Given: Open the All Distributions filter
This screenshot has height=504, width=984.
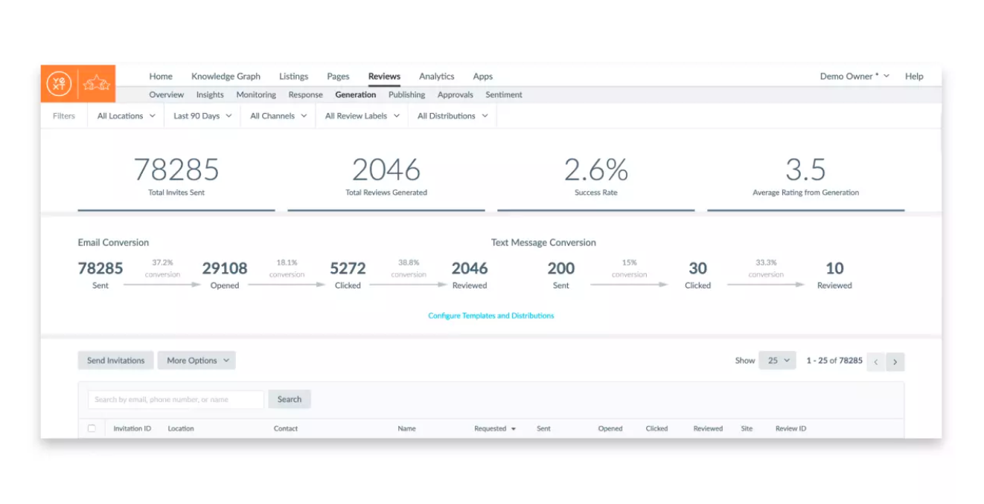Looking at the screenshot, I should [451, 115].
